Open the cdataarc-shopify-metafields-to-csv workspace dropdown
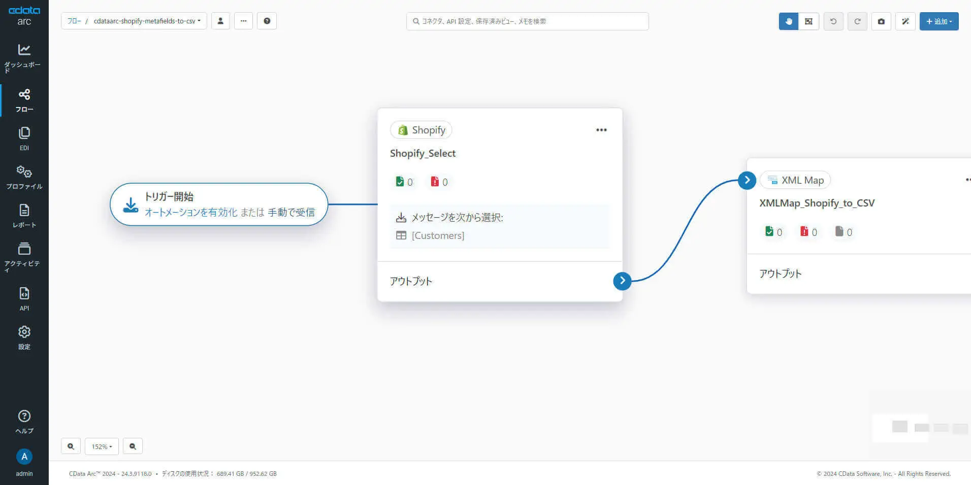Image resolution: width=971 pixels, height=485 pixels. pos(147,21)
